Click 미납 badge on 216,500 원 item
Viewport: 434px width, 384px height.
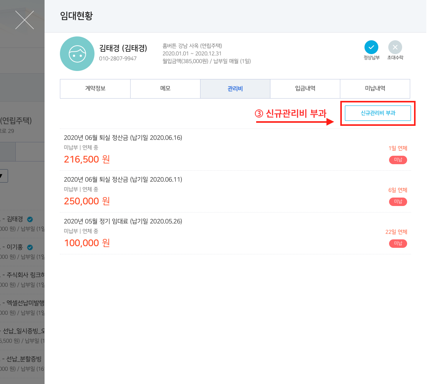398,160
